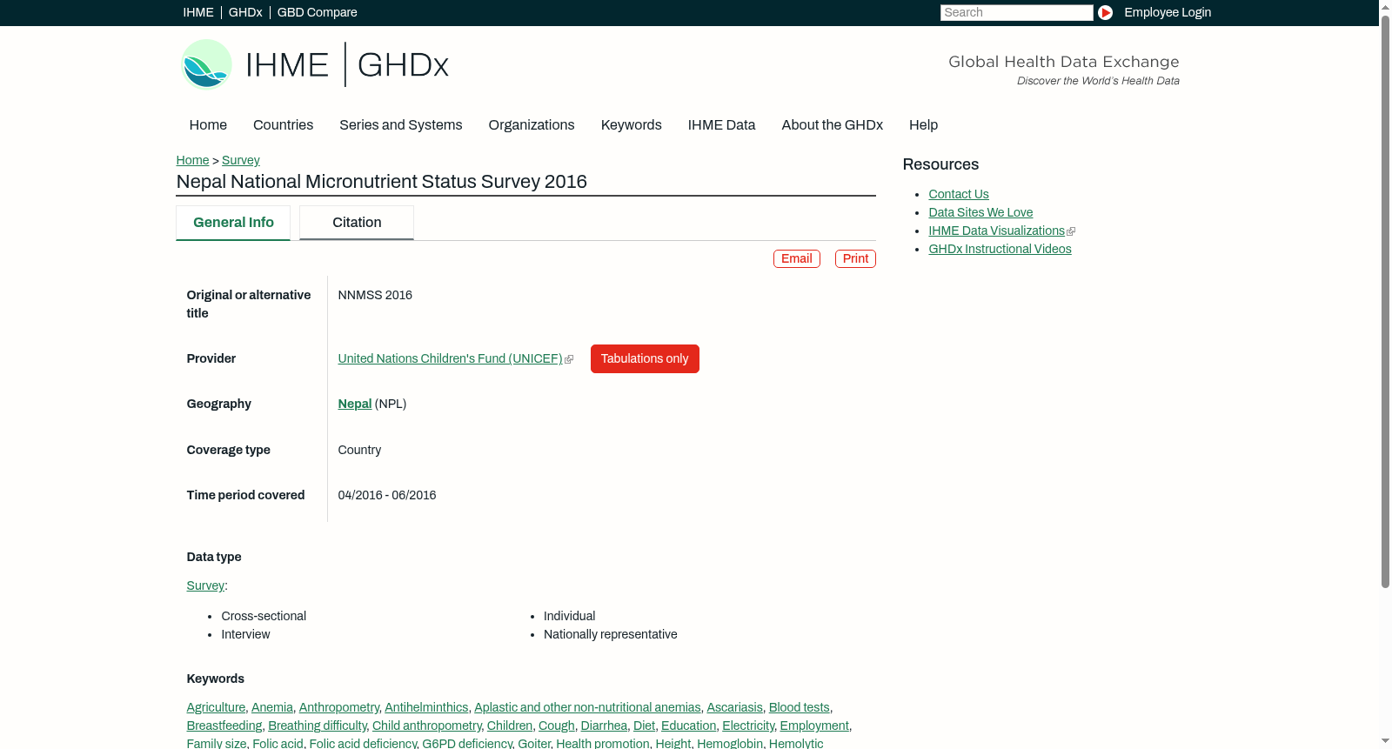Open the Countries menu
Screen dimensions: 1392x749
pos(283,125)
